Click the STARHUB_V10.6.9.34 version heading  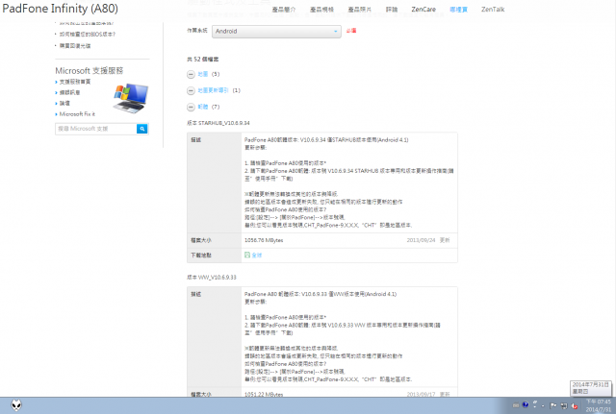pos(218,123)
